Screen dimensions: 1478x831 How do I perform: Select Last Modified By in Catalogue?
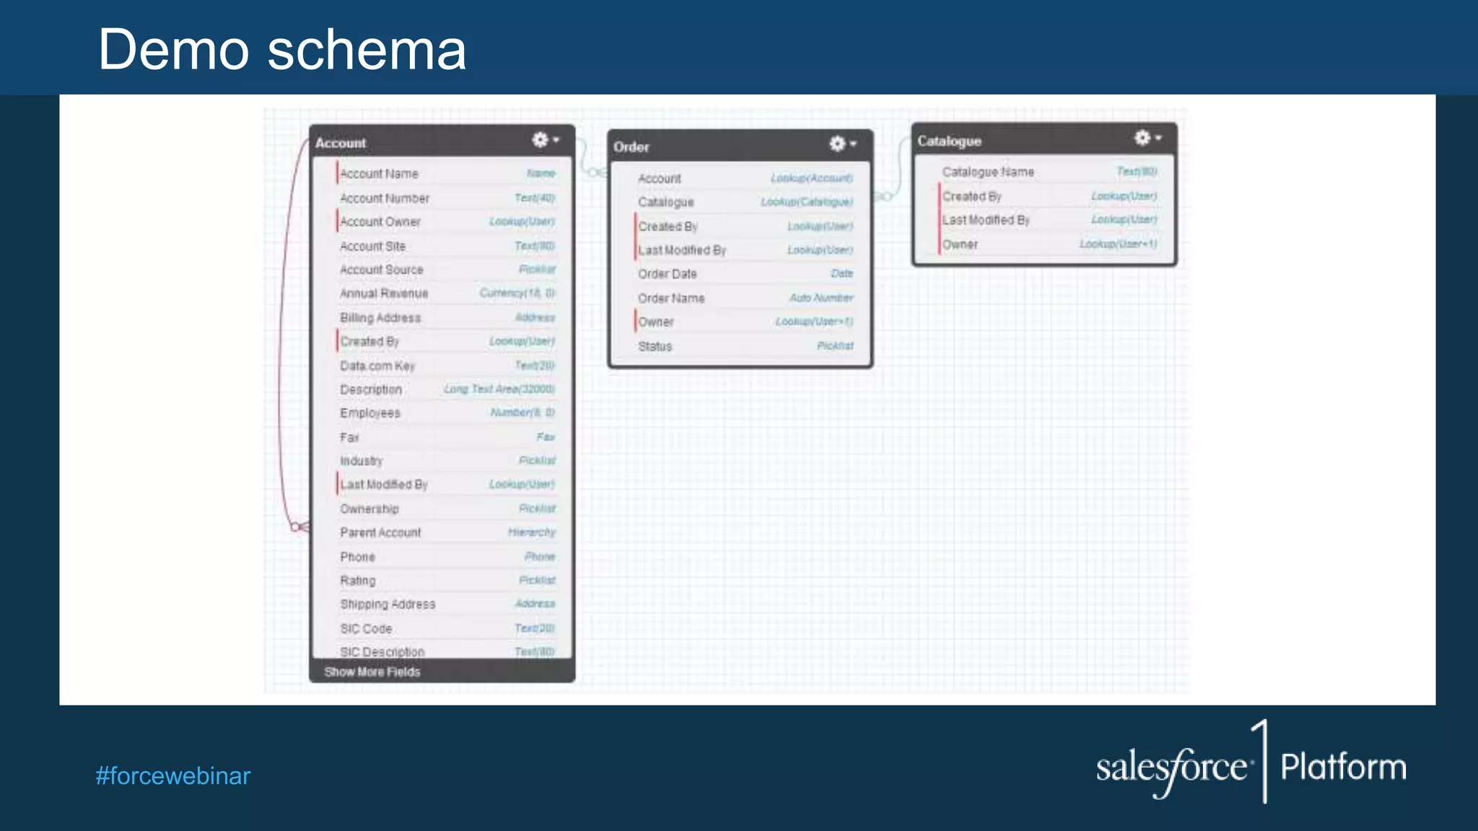[1049, 220]
